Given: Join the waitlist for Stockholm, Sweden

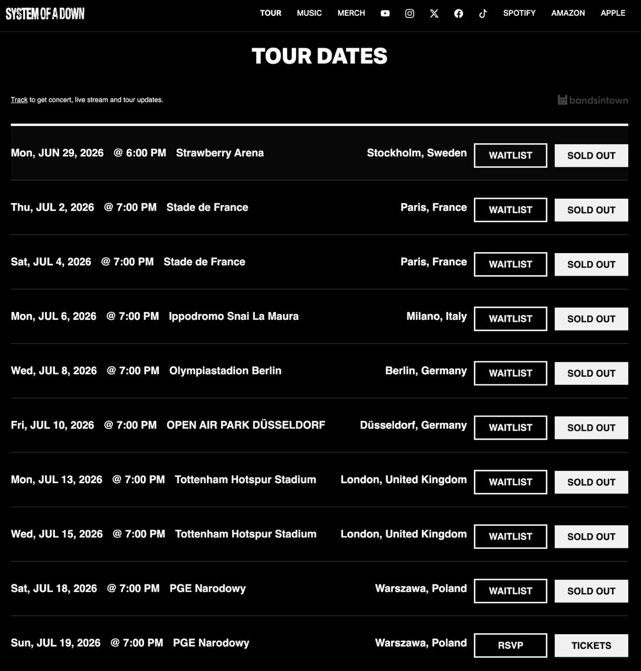Looking at the screenshot, I should click(511, 156).
